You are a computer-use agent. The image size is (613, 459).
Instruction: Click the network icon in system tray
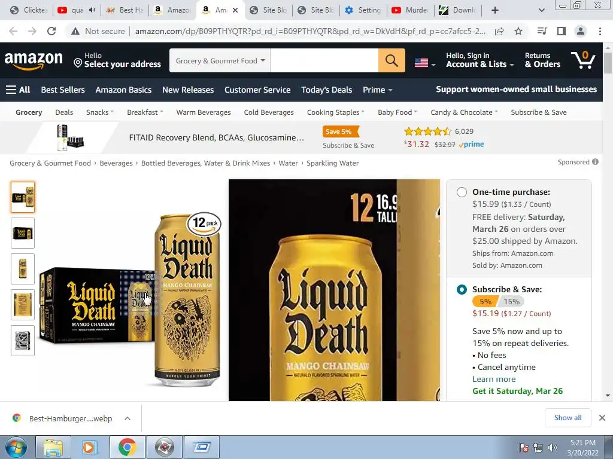(x=538, y=448)
